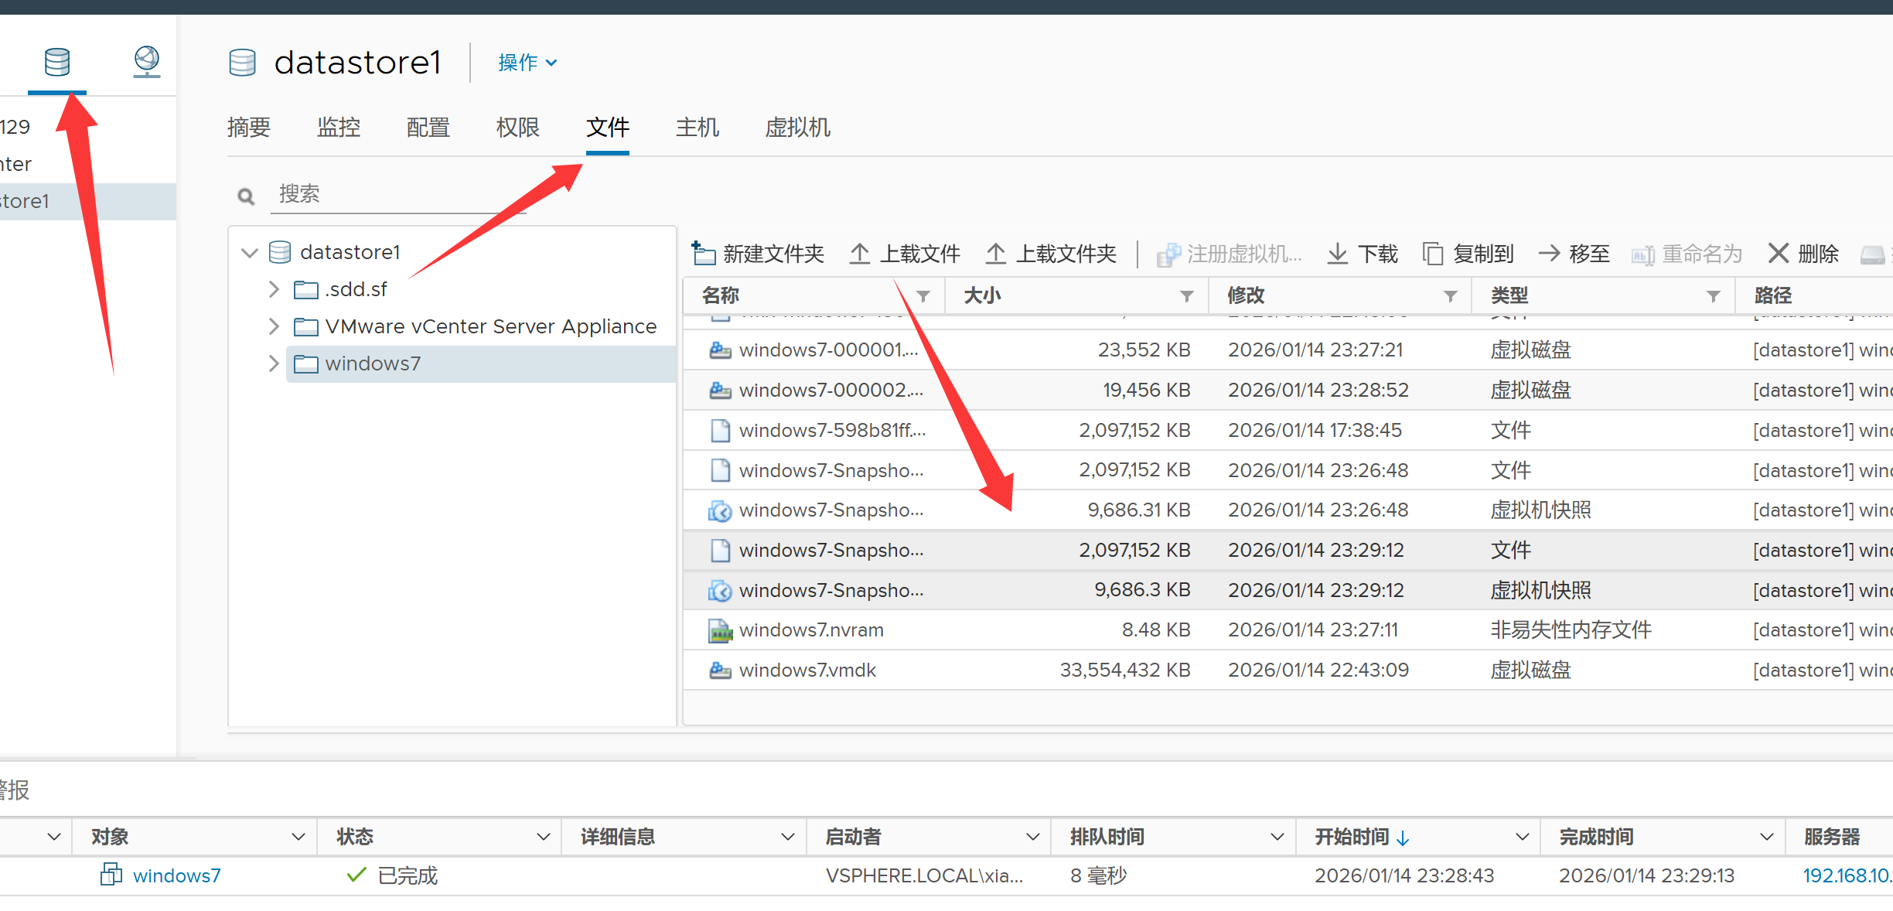Click the search (搜索) input field

[x=398, y=194]
